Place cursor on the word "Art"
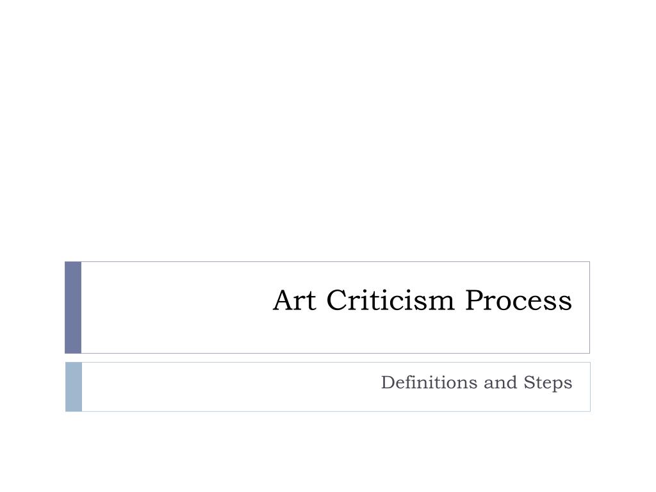The height and width of the screenshot is (492, 656). pyautogui.click(x=294, y=300)
